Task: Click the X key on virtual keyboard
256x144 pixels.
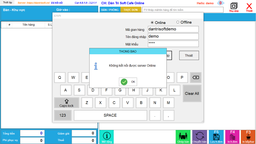Action: point(100,103)
